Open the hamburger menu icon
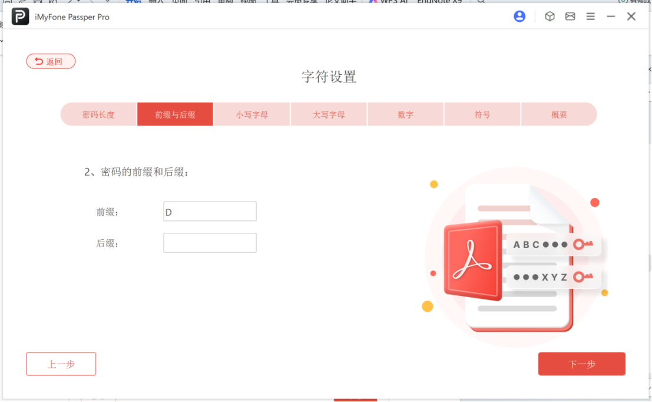The image size is (652, 402). 591,17
